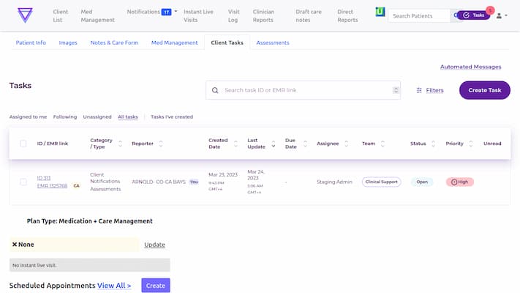
Task: Open the task link ID 313
Action: point(44,178)
